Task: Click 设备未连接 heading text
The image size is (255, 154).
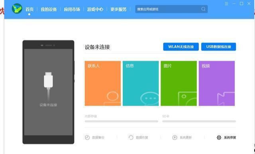Action: [97, 47]
